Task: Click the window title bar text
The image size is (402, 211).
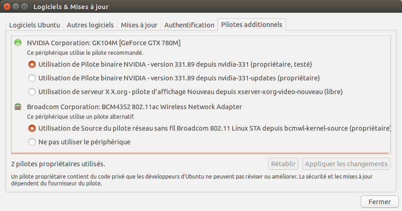Action: click(71, 7)
